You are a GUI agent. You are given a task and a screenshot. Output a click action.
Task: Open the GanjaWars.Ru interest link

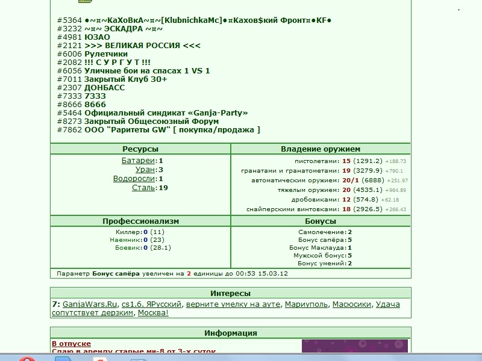point(90,304)
